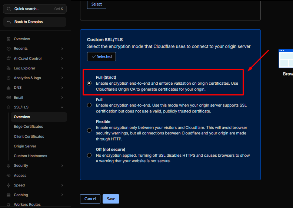
Task: Click the Back to Domains button
Action: pyautogui.click(x=35, y=22)
